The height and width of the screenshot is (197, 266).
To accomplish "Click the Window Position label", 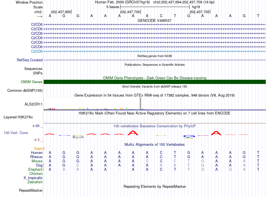I will (29, 2).
